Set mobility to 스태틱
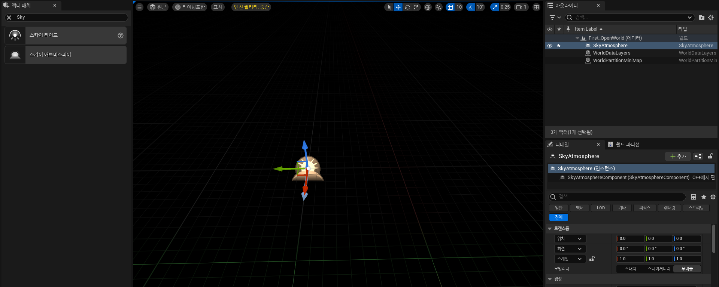Viewport: 719px width, 287px height. click(630, 269)
